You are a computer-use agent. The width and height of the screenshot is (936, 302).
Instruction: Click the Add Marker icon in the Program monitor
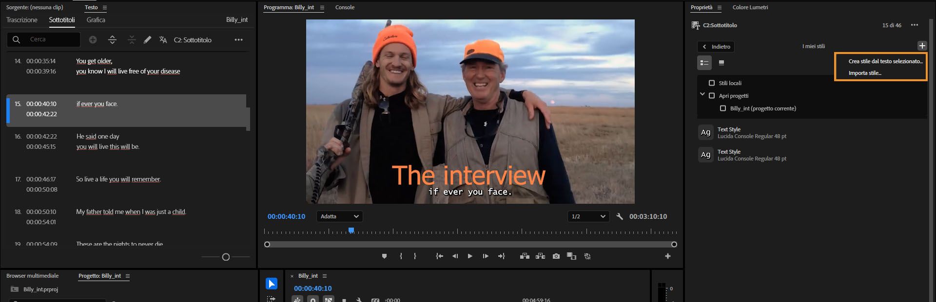point(384,256)
